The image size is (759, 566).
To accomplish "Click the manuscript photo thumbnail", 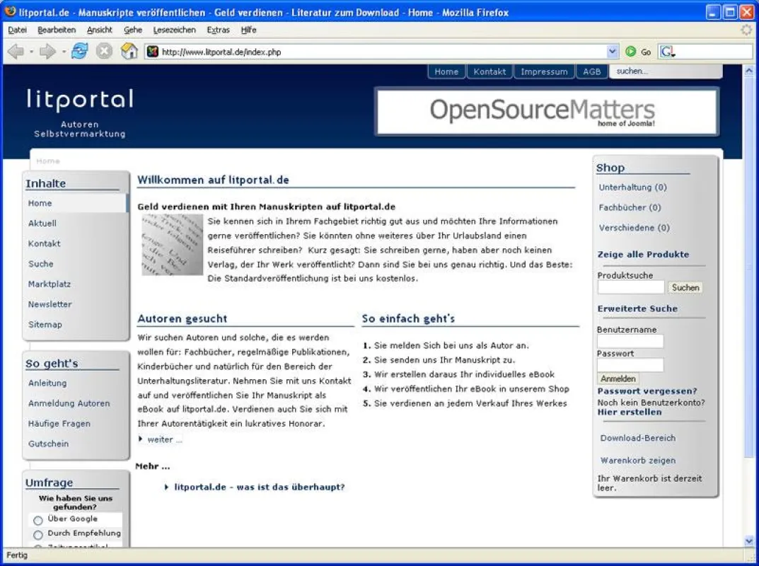I will pos(172,245).
